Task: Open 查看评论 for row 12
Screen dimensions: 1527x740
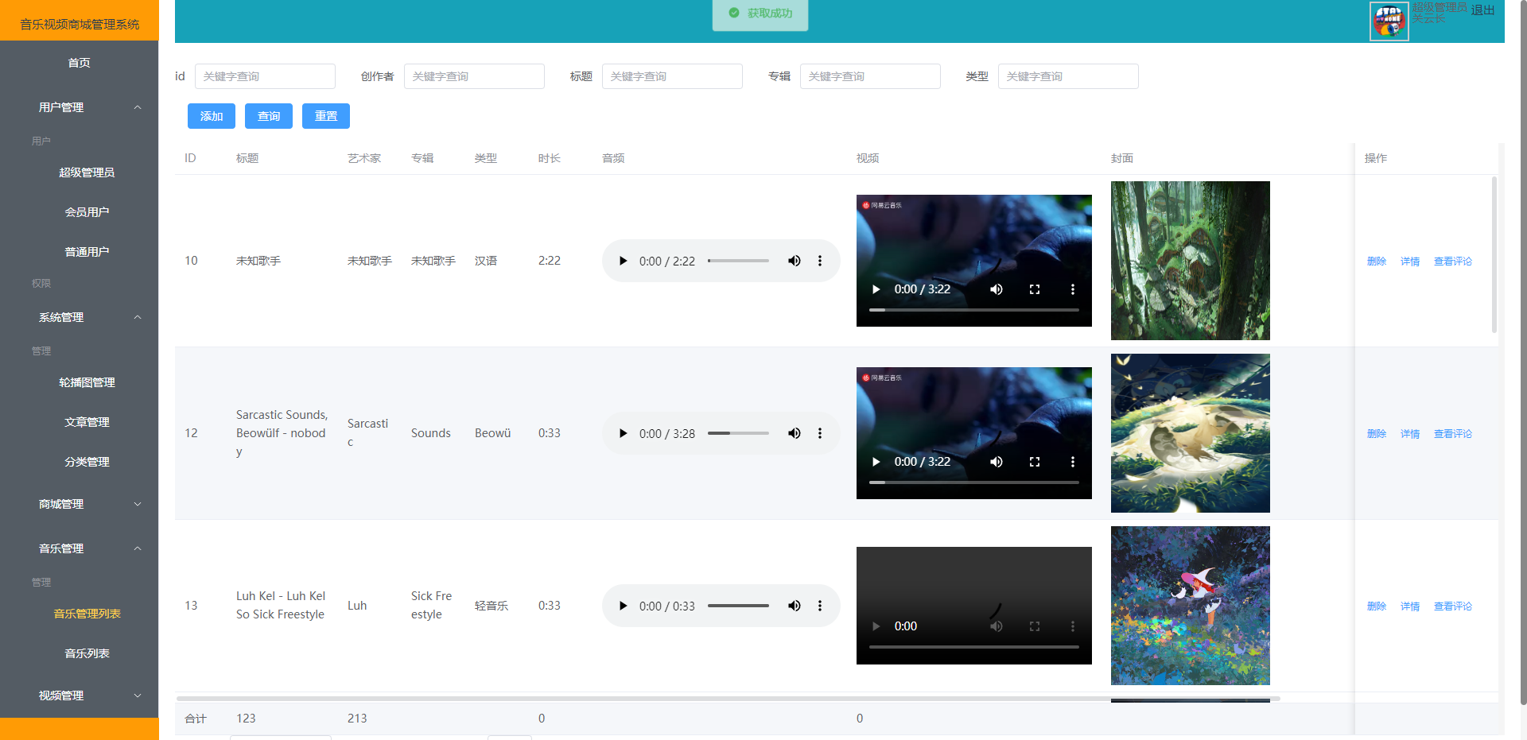Action: click(1453, 434)
